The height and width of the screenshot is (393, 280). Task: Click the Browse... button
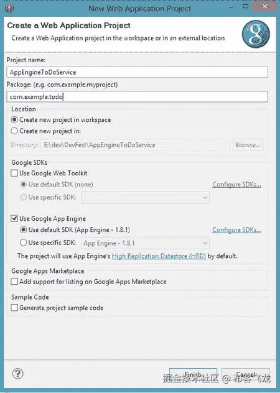(x=248, y=145)
